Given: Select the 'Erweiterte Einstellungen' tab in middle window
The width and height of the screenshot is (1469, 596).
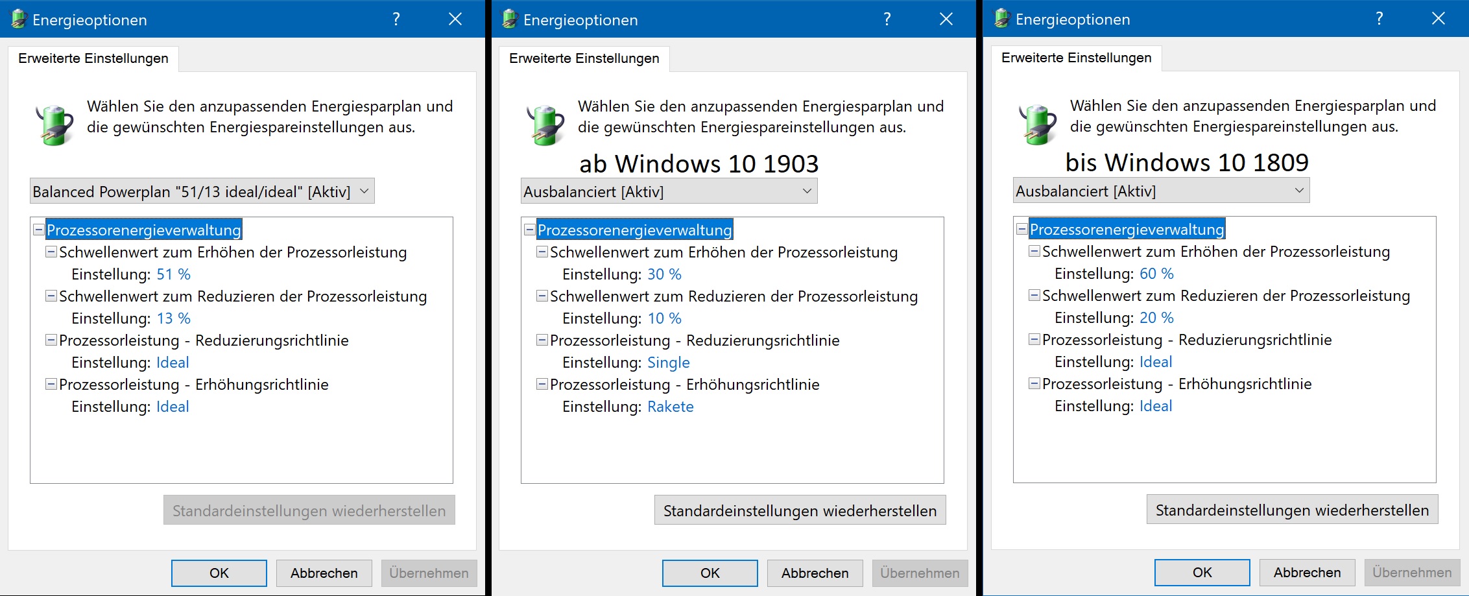Looking at the screenshot, I should click(x=584, y=58).
